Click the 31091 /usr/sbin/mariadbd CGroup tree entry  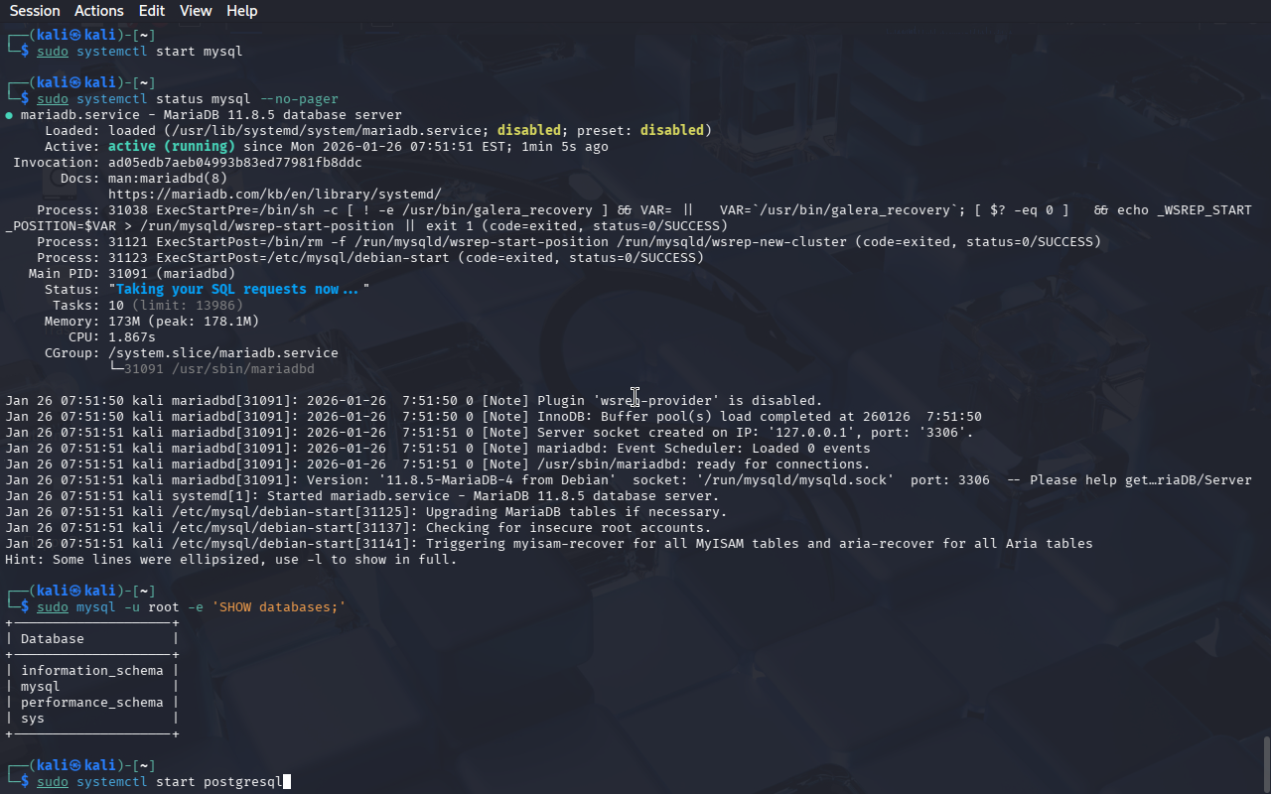pos(218,369)
